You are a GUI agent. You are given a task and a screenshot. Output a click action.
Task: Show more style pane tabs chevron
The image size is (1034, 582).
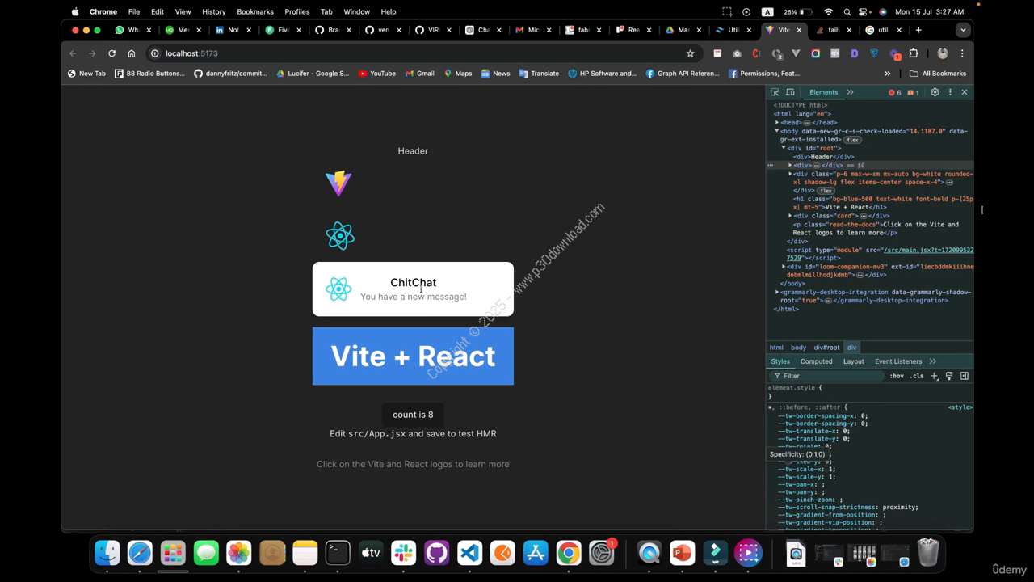coord(932,361)
